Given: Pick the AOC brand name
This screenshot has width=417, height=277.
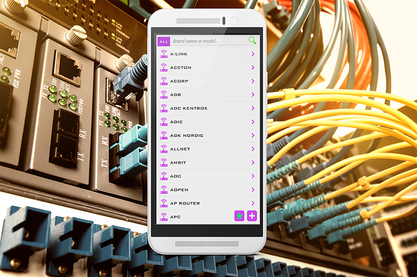Looking at the screenshot, I should point(176,176).
